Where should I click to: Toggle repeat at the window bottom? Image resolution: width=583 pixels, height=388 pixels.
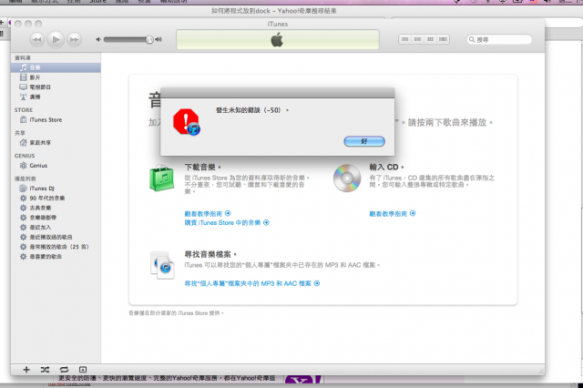pyautogui.click(x=64, y=370)
